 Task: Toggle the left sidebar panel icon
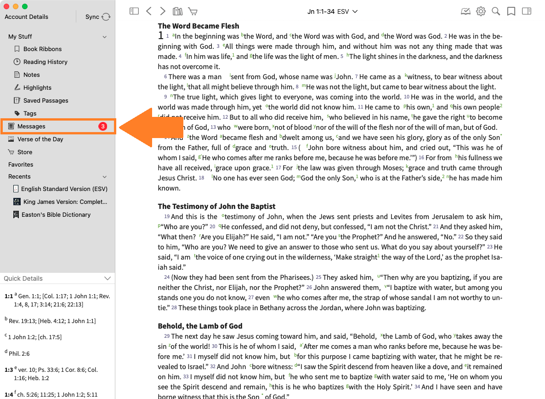pyautogui.click(x=134, y=12)
